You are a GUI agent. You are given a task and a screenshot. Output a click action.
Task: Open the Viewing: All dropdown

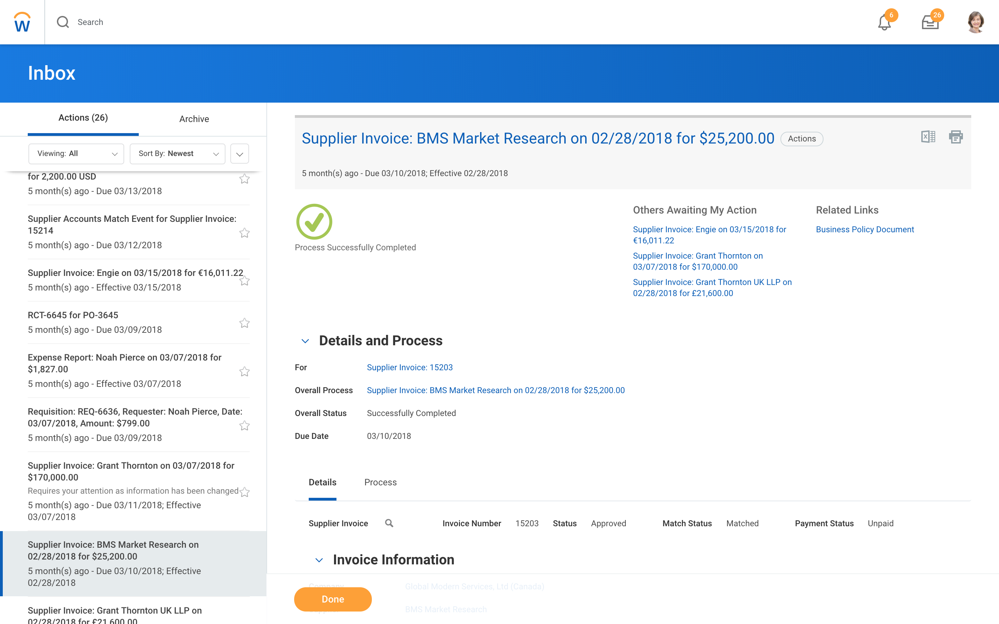point(76,154)
